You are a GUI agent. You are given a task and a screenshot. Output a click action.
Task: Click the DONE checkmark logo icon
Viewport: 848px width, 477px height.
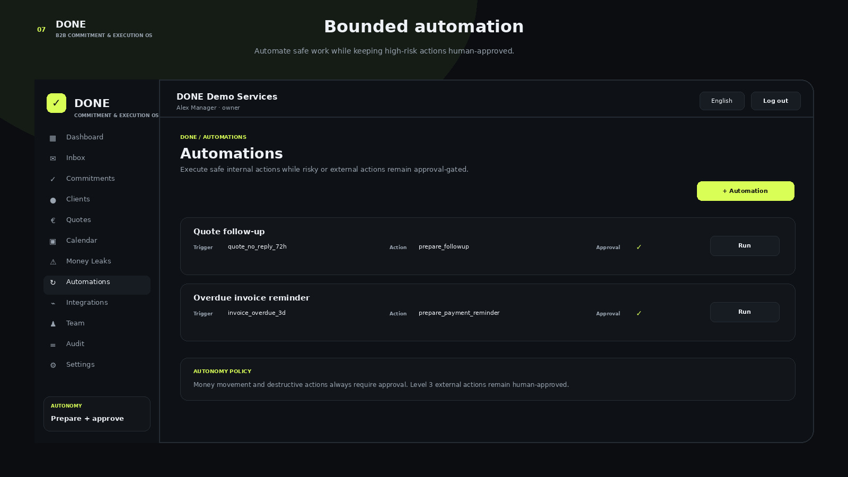tap(56, 103)
